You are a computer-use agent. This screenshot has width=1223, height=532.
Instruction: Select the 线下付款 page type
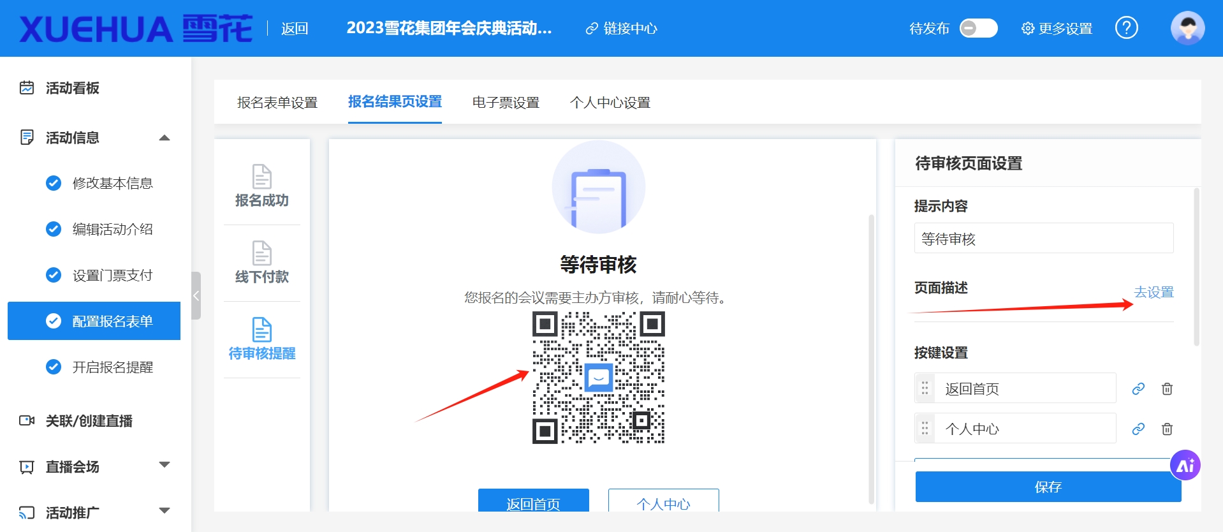click(x=262, y=263)
